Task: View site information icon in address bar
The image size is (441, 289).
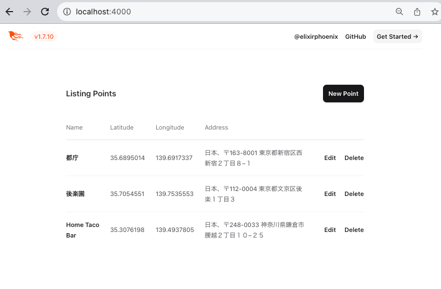Action: pos(67,12)
